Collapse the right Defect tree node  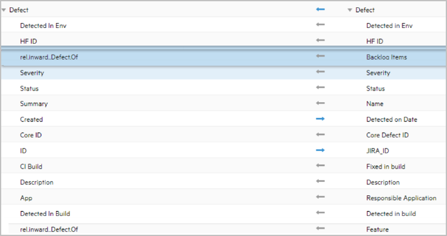pyautogui.click(x=350, y=10)
